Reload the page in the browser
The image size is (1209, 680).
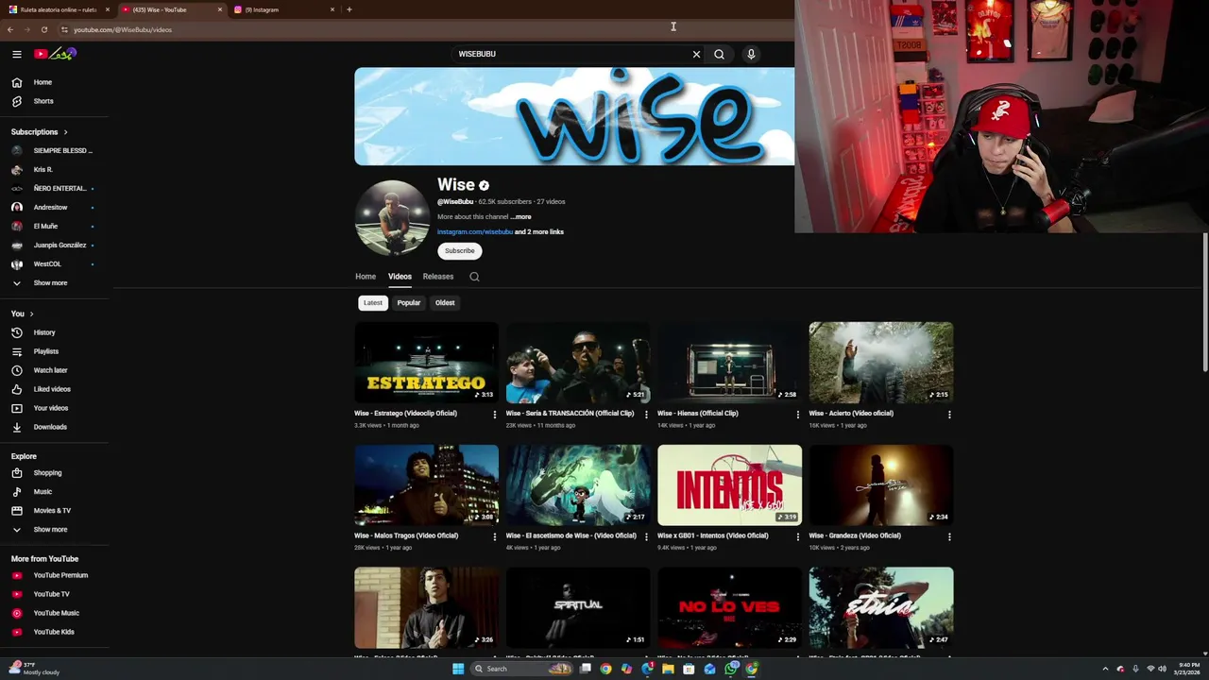tap(43, 29)
